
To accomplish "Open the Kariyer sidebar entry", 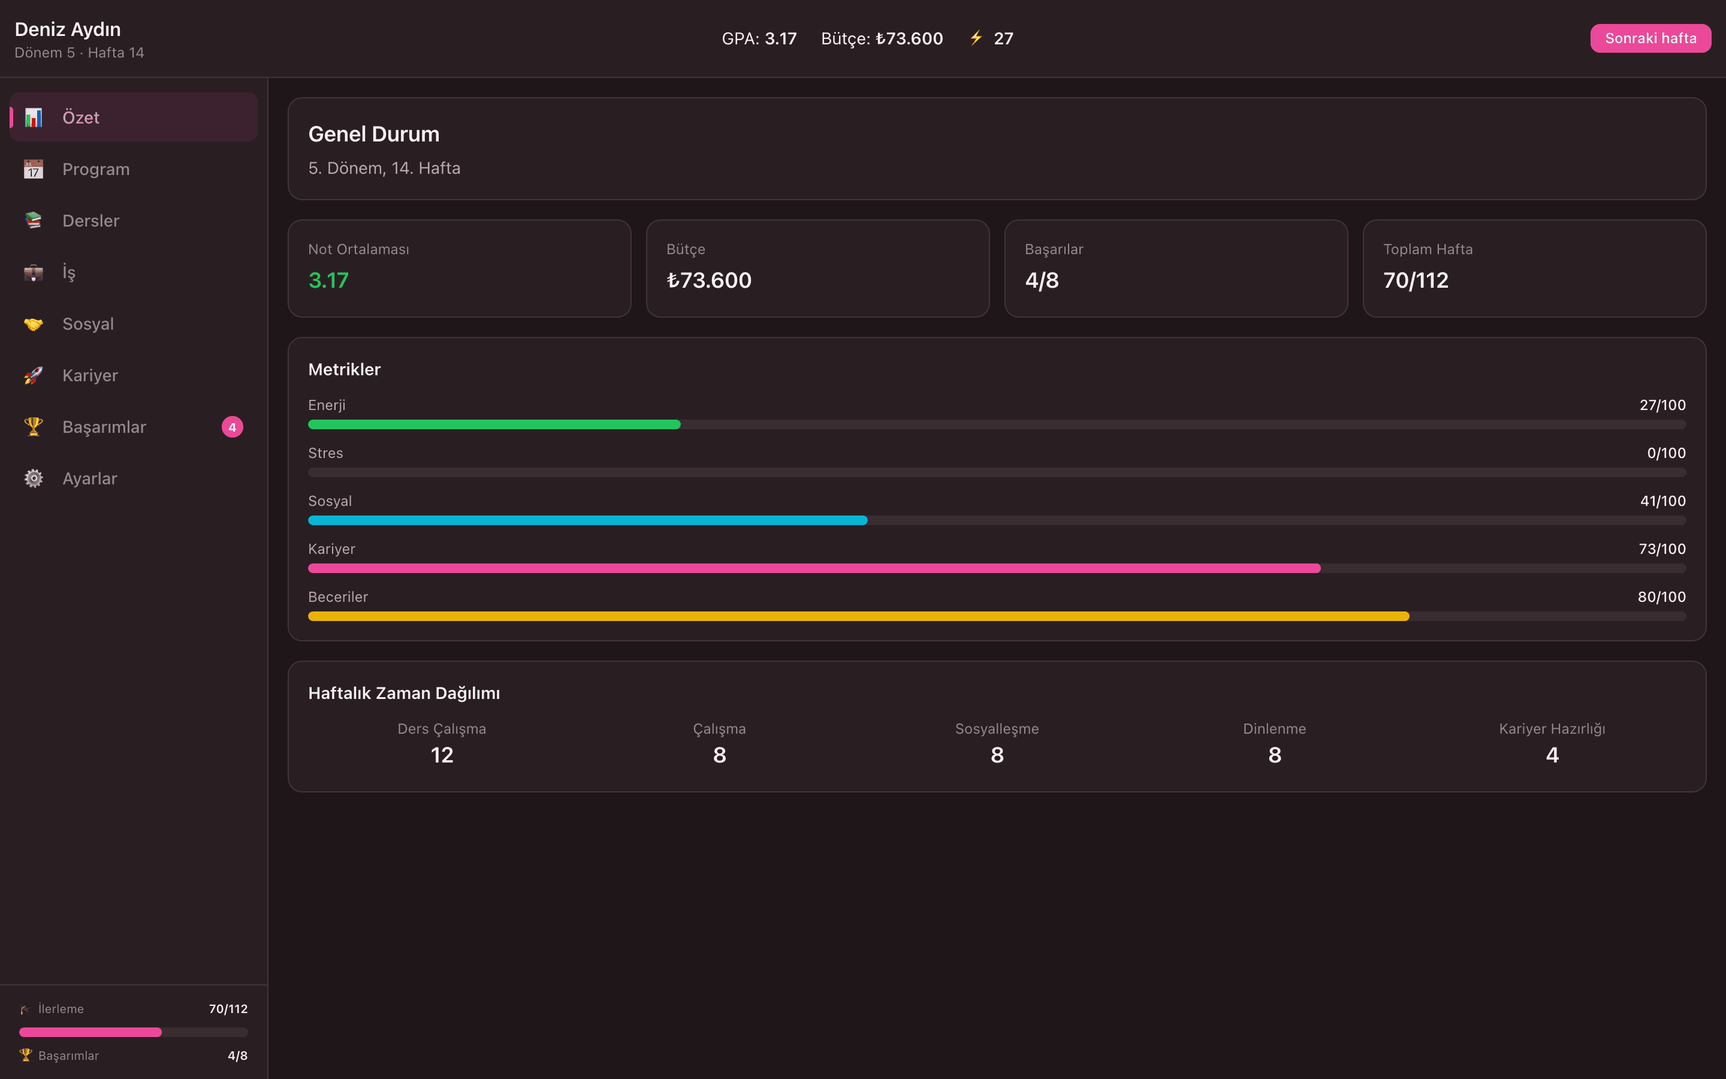I will (x=134, y=375).
